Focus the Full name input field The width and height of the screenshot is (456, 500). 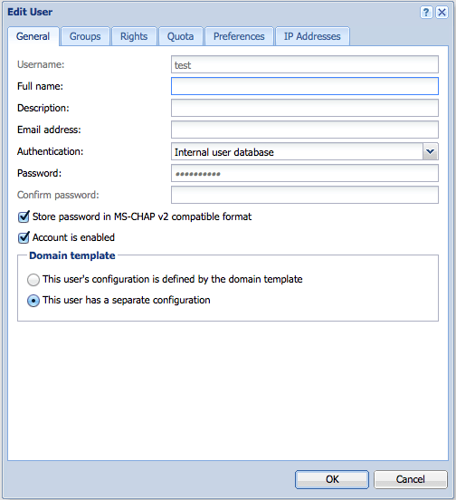tap(304, 86)
